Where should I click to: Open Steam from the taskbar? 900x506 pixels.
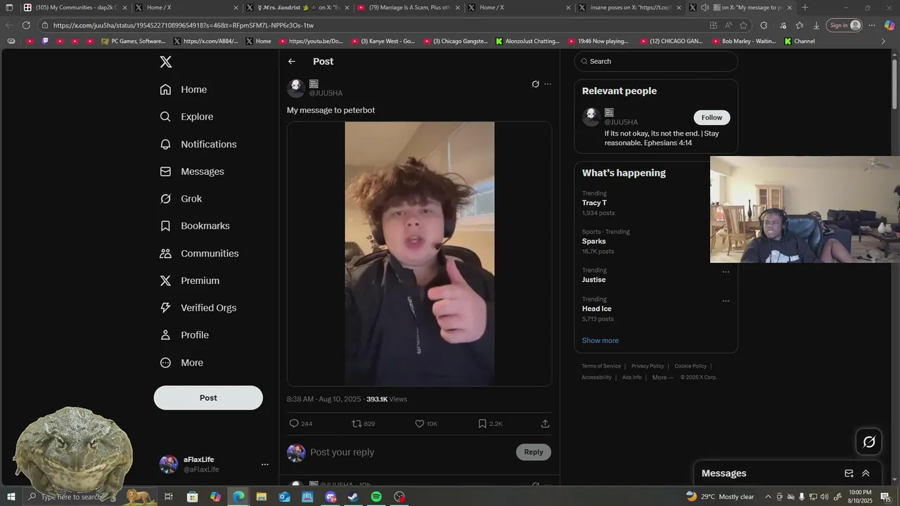(354, 497)
